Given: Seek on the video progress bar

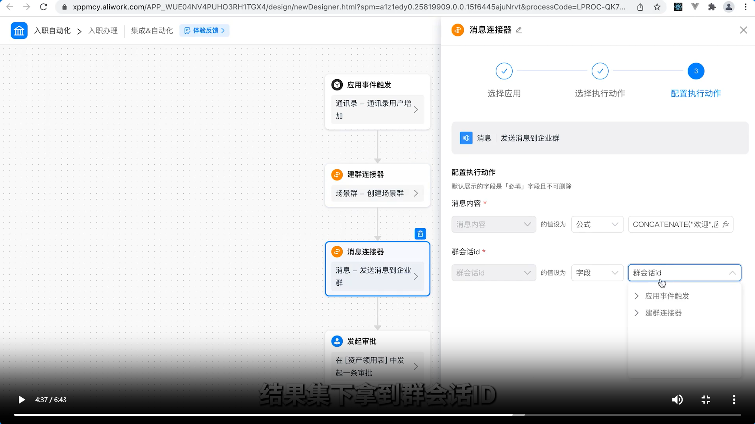Looking at the screenshot, I should (378, 415).
